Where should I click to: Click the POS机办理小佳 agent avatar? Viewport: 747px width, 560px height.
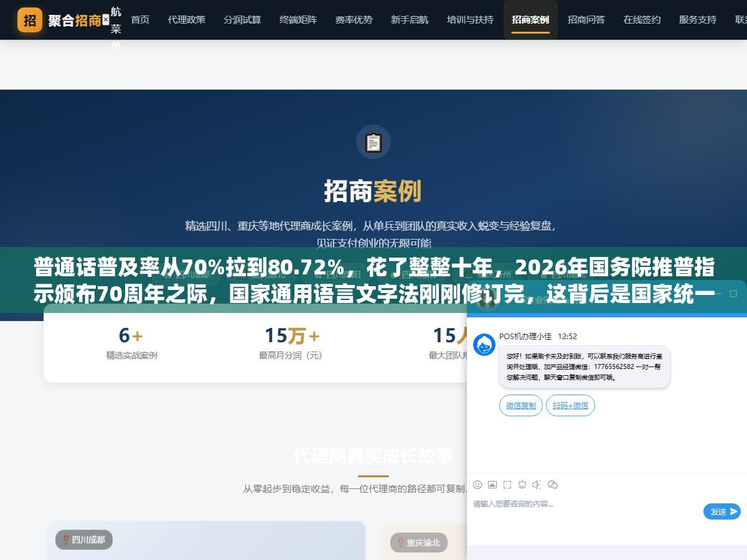click(x=484, y=345)
